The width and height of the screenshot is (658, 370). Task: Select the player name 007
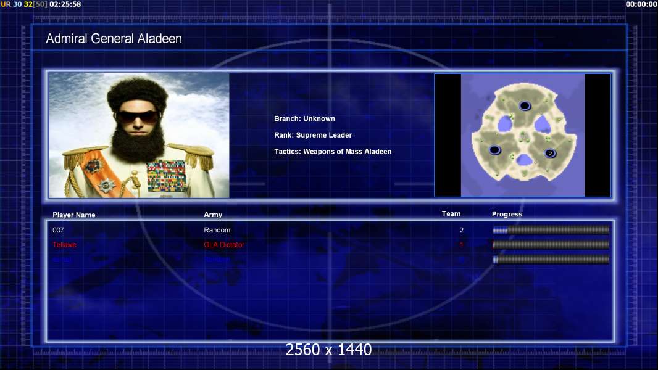coord(58,230)
